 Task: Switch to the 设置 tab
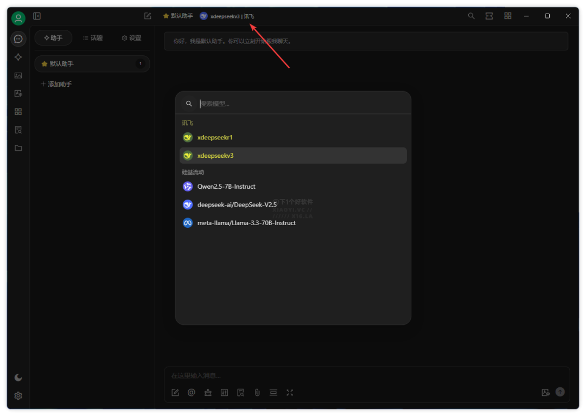(131, 38)
